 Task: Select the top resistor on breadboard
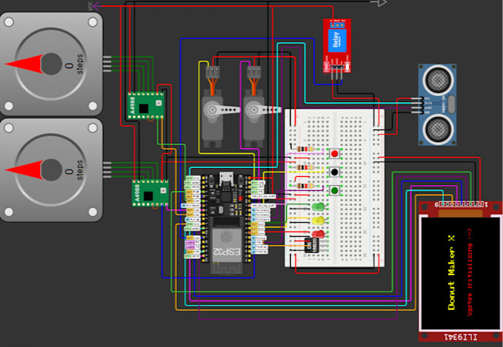coord(305,149)
